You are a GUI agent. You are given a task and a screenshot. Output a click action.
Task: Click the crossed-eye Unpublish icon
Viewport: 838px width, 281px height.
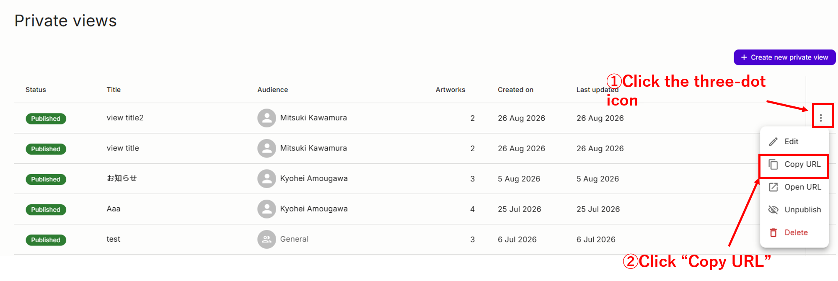click(x=773, y=210)
